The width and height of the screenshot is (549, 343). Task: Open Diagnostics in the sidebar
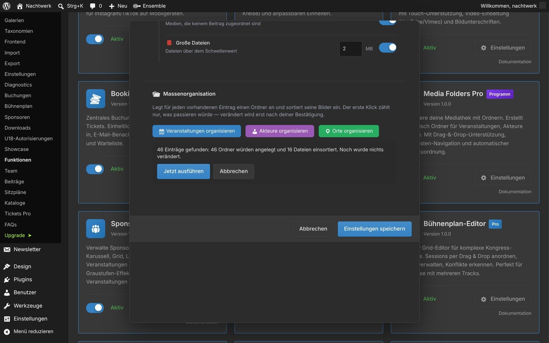(x=18, y=85)
